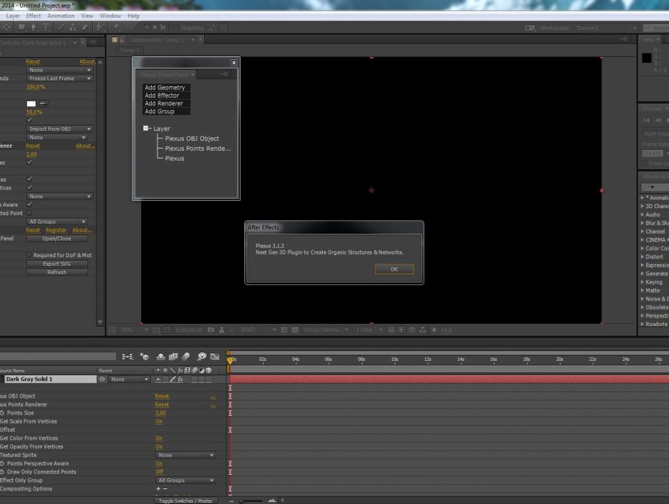Open the Workspace Standard dropdown
The image size is (669, 504).
pos(605,28)
